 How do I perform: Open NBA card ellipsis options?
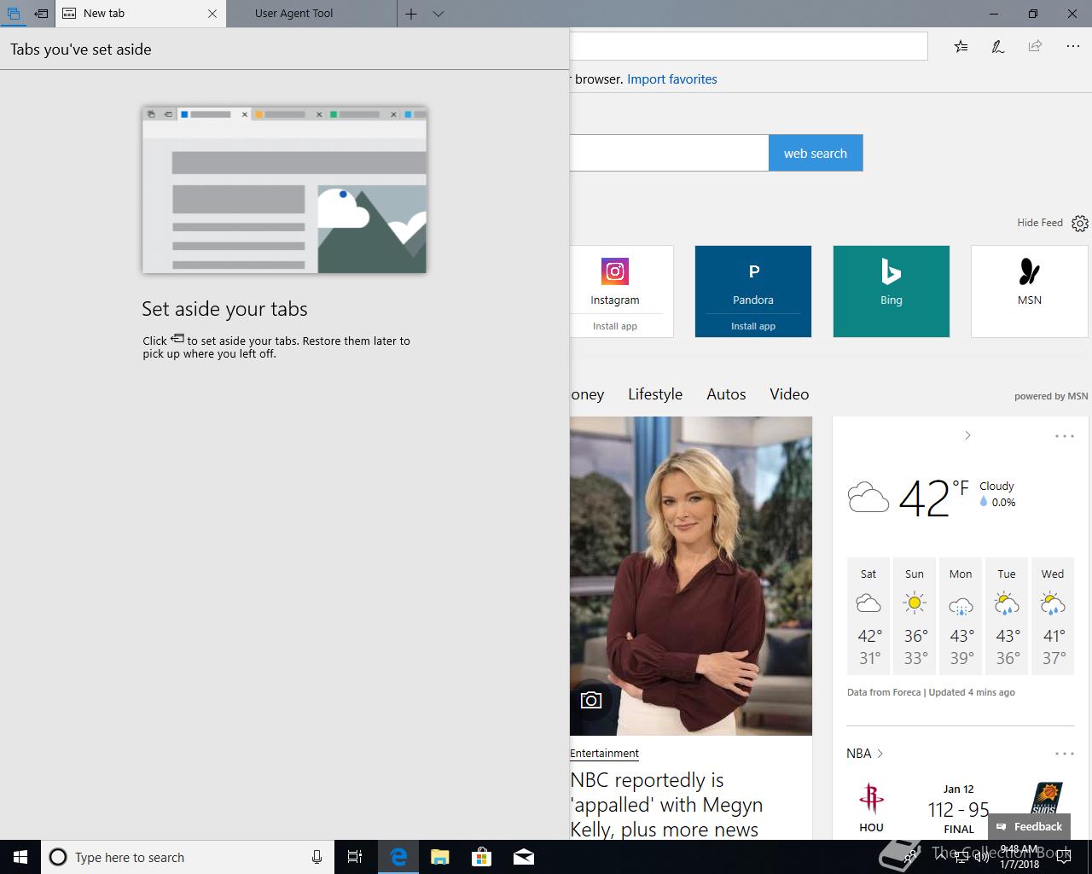click(1065, 754)
